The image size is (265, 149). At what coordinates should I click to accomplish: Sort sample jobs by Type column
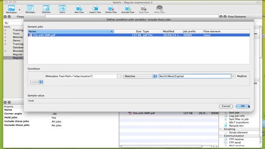(152, 31)
